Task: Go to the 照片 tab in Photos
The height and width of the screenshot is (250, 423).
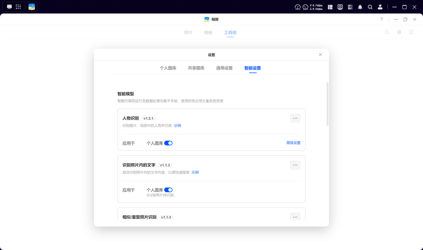Action: click(188, 32)
